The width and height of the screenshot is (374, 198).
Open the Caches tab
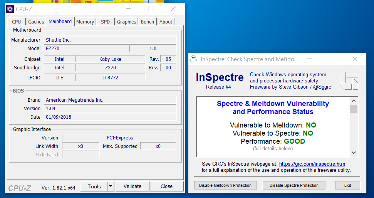point(36,22)
